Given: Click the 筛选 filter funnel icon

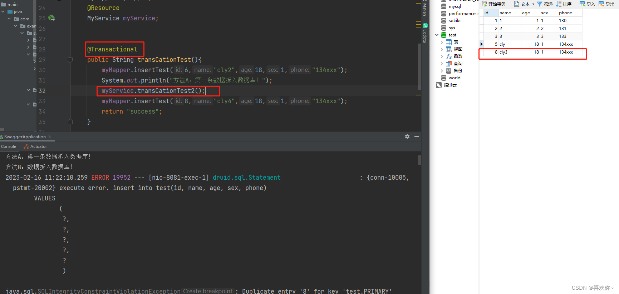Looking at the screenshot, I should (x=540, y=4).
